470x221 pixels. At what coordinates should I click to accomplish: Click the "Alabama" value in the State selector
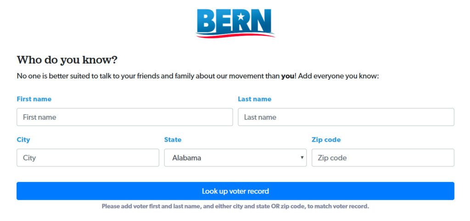tap(187, 158)
